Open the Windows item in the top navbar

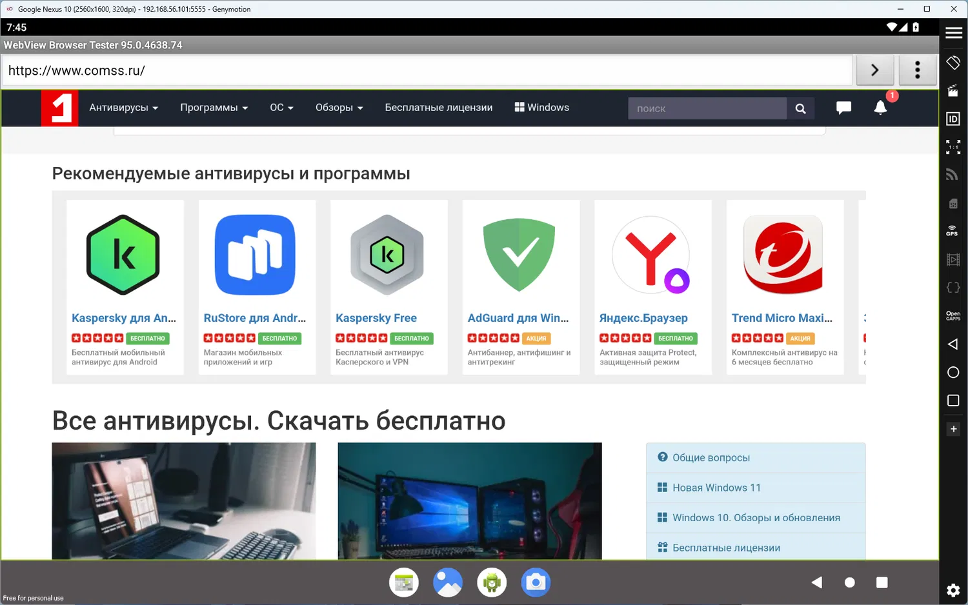(542, 108)
